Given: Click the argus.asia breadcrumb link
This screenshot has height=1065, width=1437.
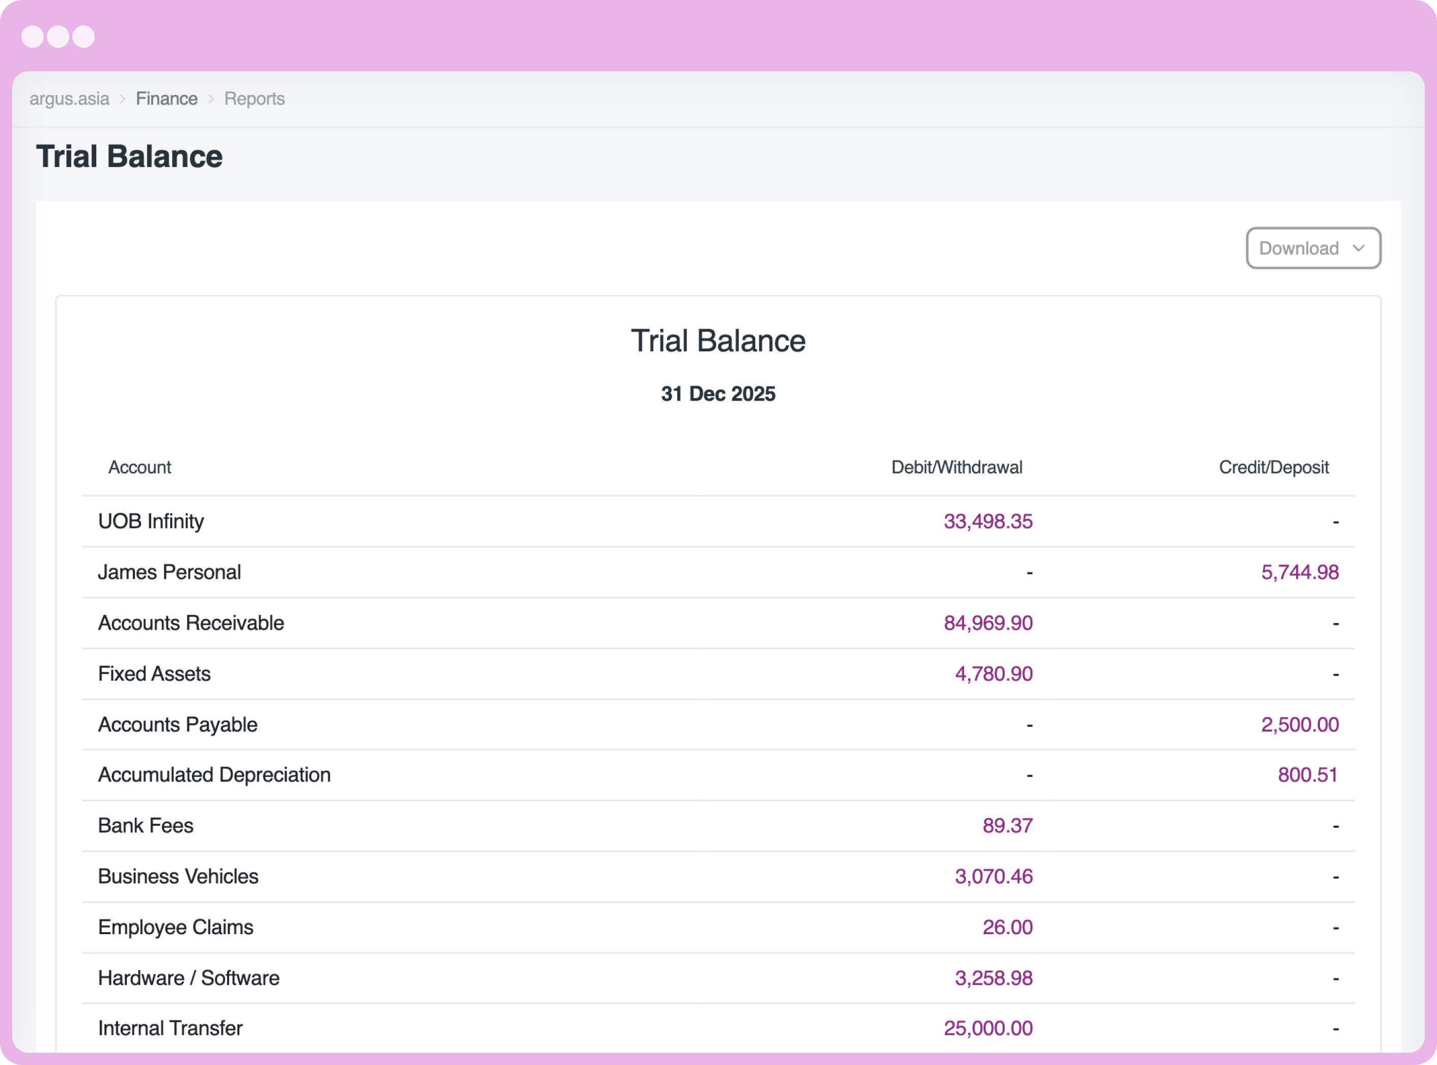Looking at the screenshot, I should point(69,99).
